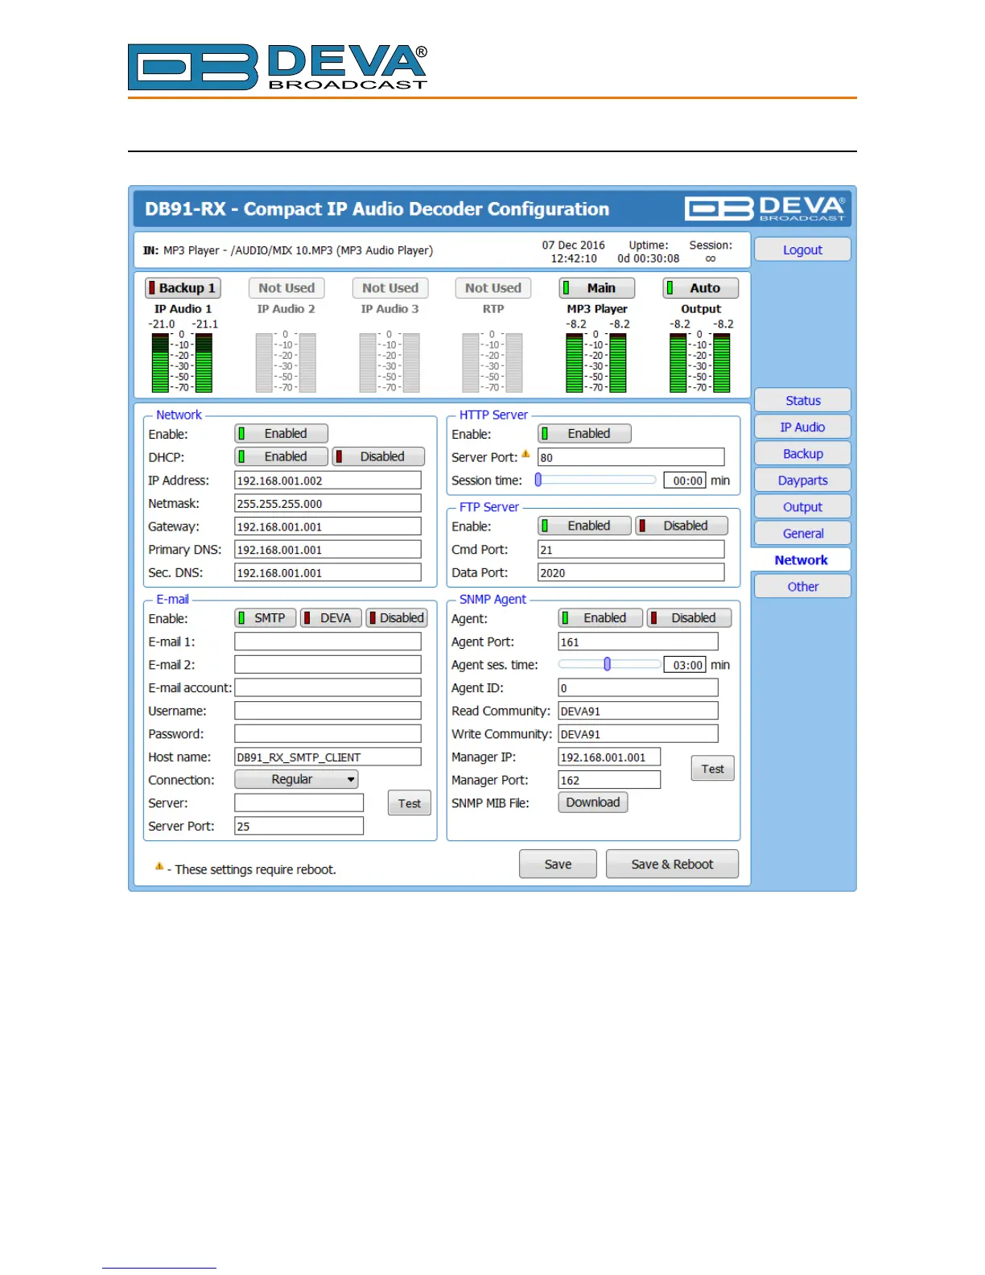Click the DEVA Broadcast page header logo

[278, 67]
